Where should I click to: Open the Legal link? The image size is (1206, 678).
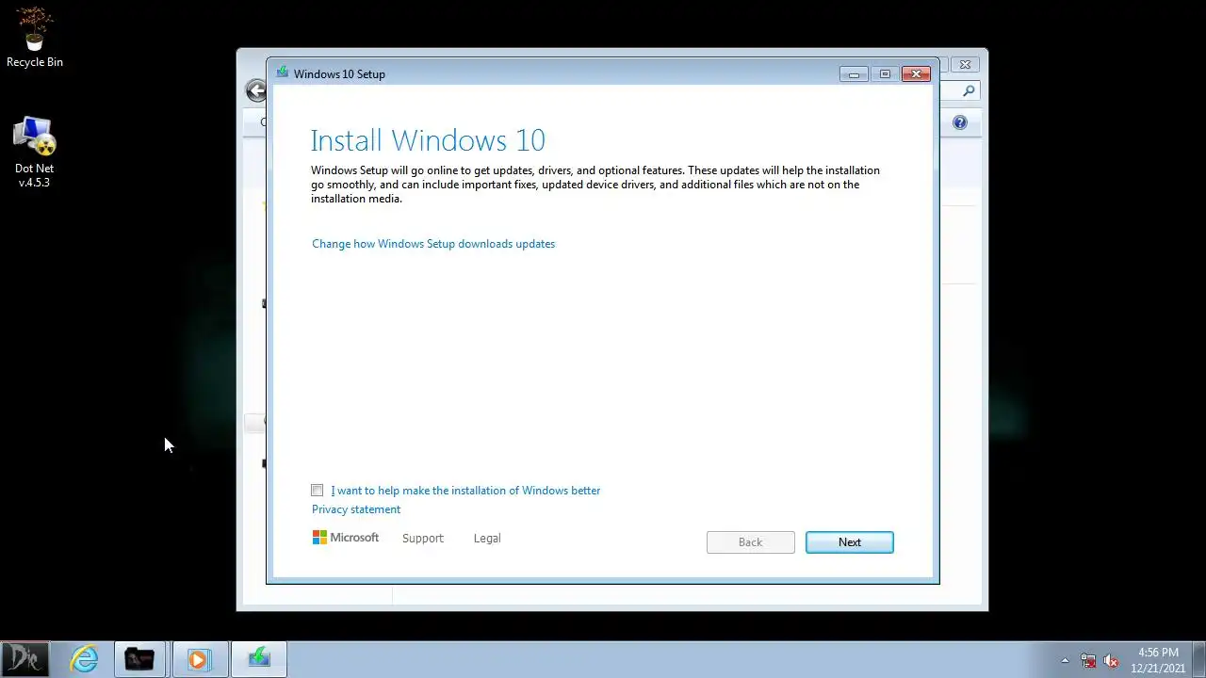point(487,539)
